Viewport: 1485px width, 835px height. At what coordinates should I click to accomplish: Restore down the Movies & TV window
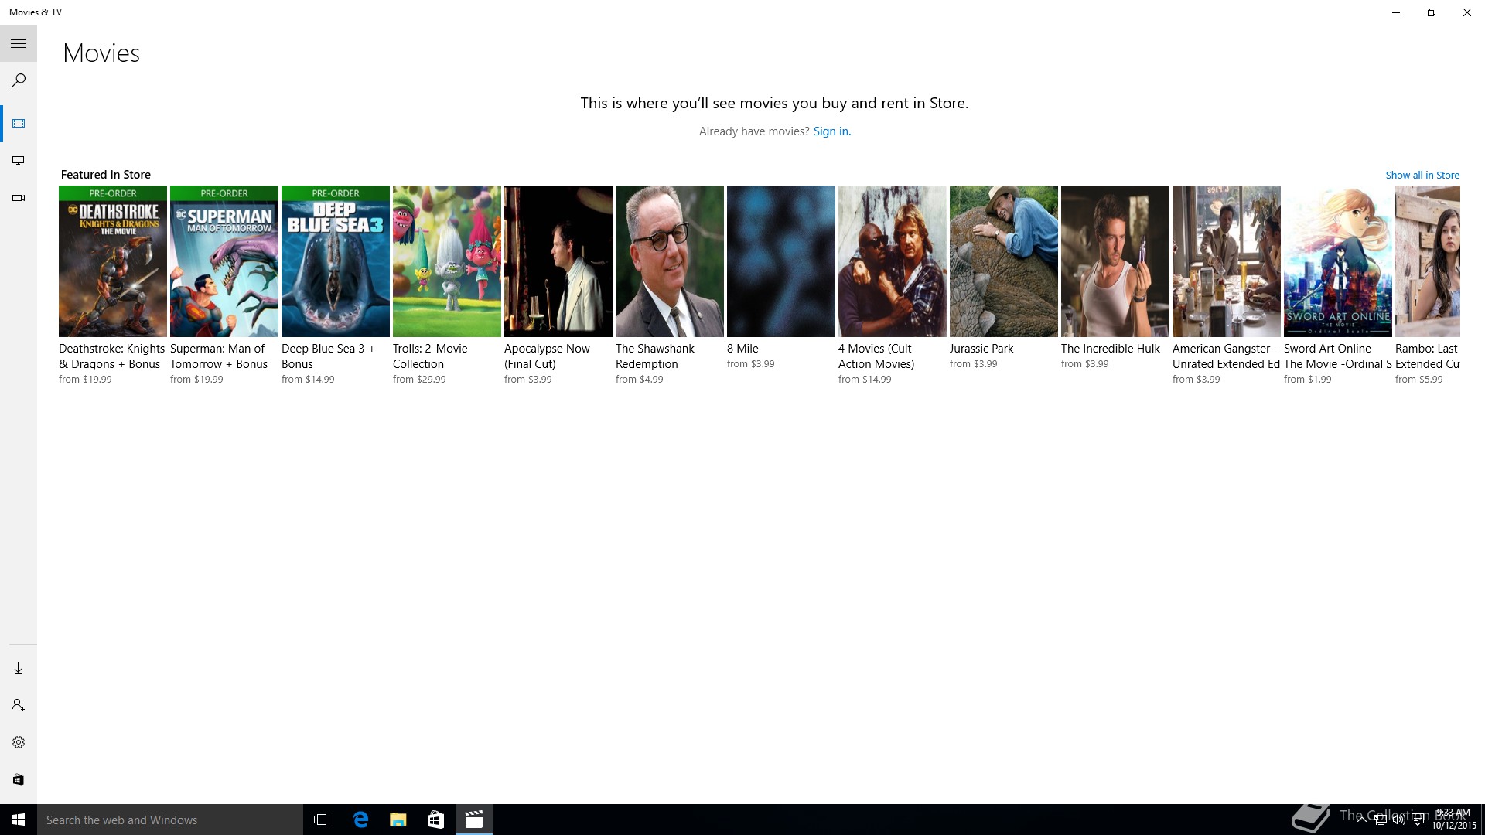click(1432, 12)
